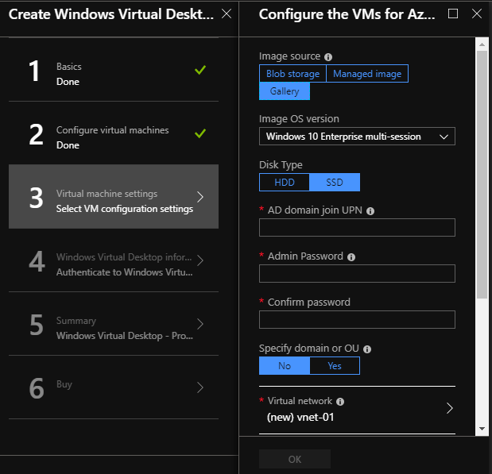The height and width of the screenshot is (474, 492).
Task: Select Blob storage as image source
Action: pyautogui.click(x=292, y=74)
